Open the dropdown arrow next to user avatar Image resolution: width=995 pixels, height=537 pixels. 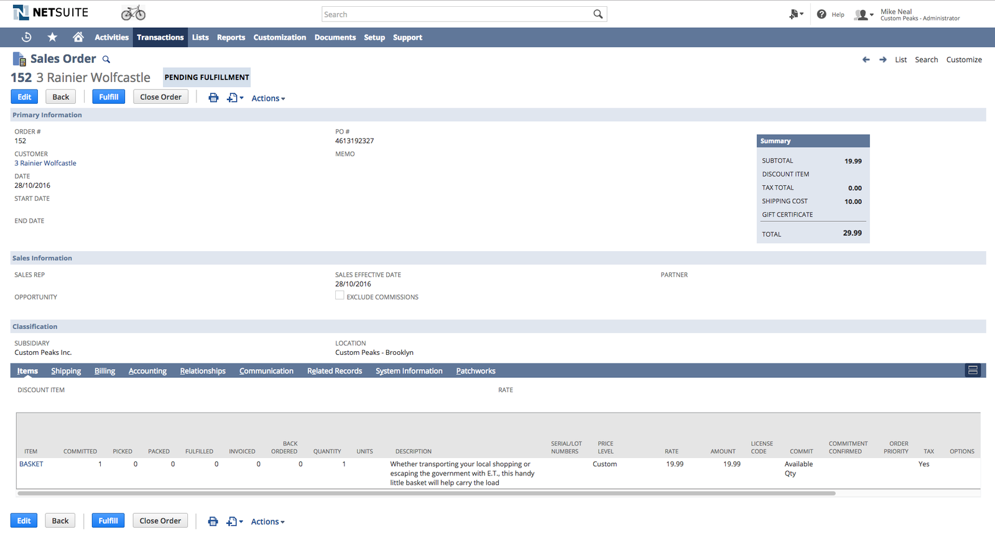point(872,14)
